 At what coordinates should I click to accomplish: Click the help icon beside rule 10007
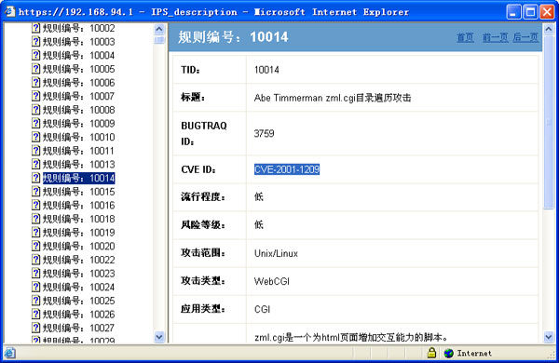coord(35,96)
